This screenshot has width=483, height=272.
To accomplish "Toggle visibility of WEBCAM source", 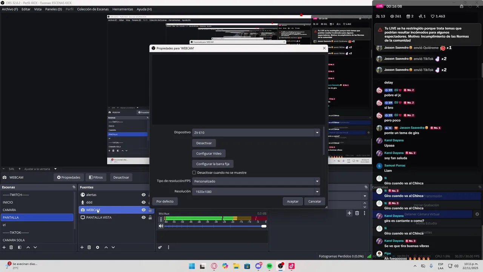I will [x=143, y=210].
